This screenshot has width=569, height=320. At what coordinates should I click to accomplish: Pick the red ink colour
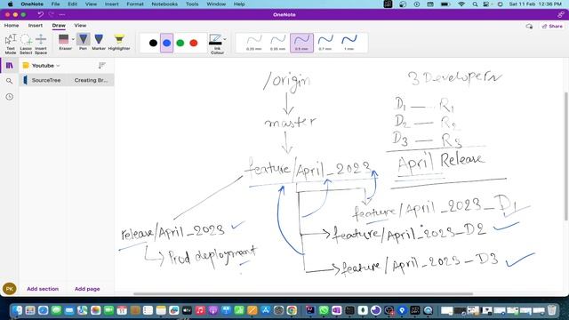194,43
